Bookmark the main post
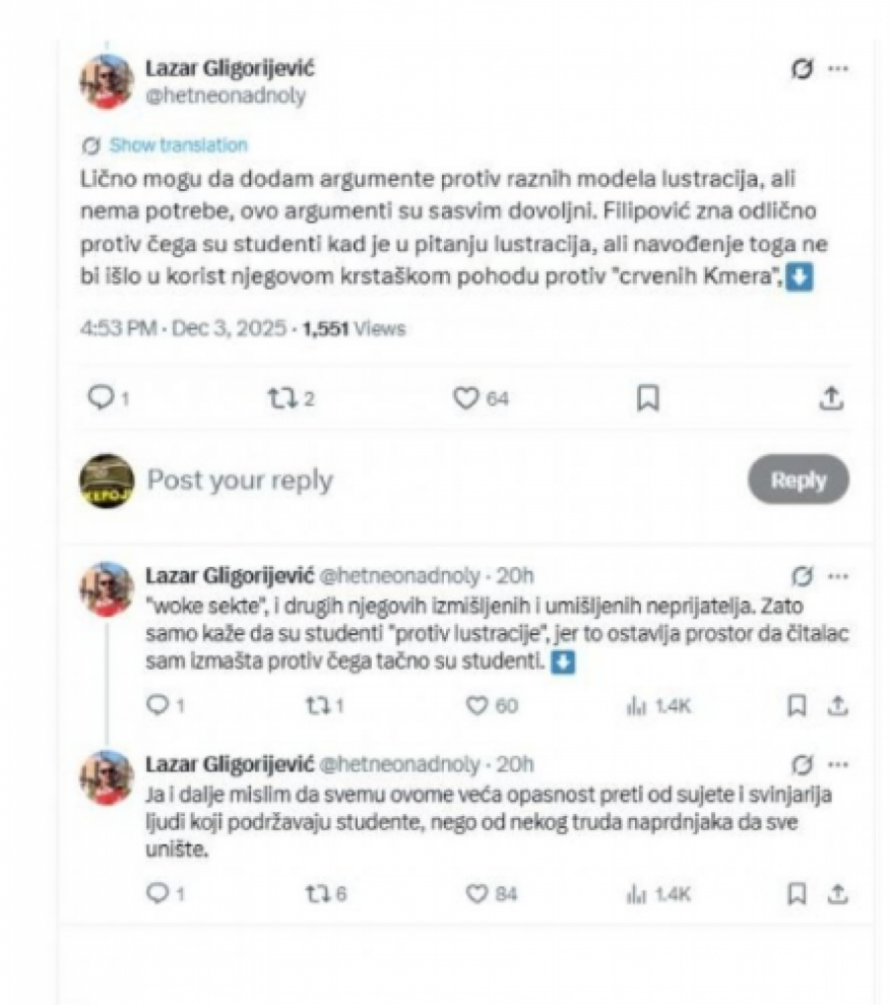 [647, 398]
